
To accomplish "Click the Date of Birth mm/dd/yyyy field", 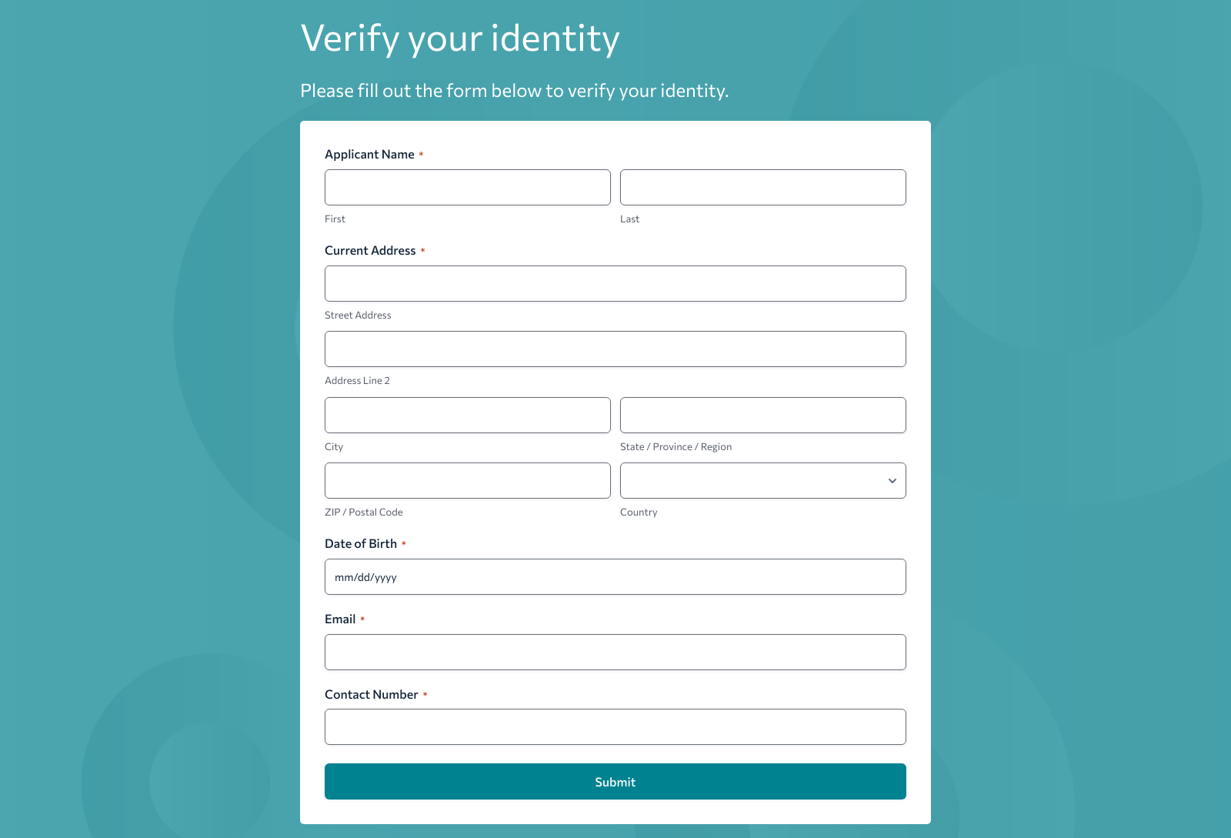I will 615,576.
